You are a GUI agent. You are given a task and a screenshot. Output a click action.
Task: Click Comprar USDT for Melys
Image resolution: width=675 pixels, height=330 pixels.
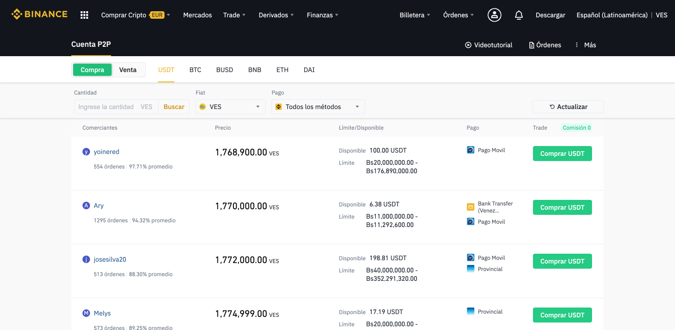coord(562,315)
